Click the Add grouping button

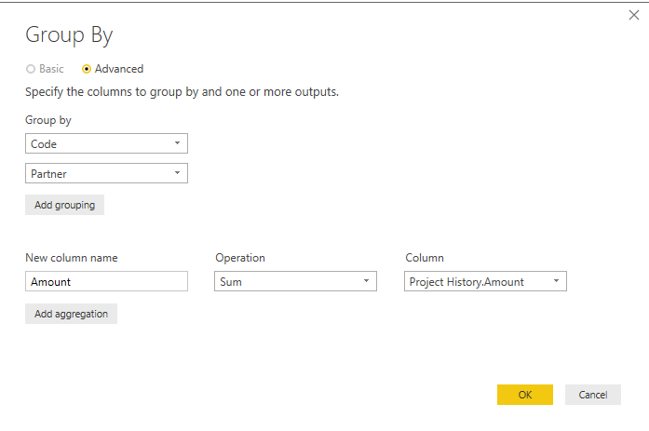click(x=64, y=205)
